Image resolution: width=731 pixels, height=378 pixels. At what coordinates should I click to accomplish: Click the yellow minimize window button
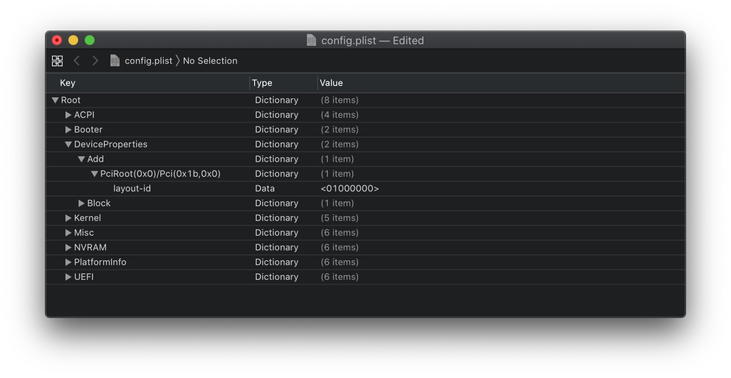pos(73,40)
